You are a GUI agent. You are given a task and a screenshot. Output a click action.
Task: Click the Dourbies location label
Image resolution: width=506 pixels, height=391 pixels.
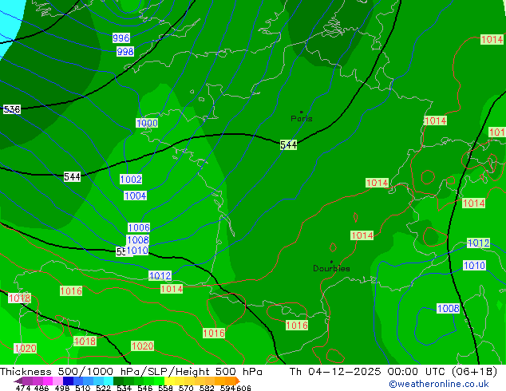(331, 268)
